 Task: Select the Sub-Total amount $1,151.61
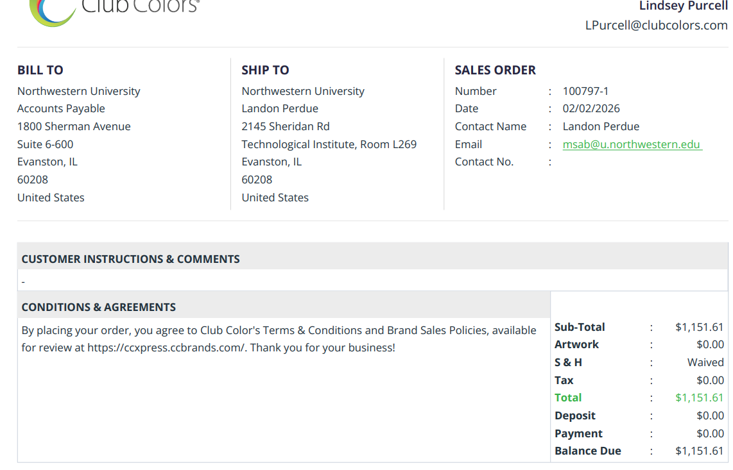700,327
